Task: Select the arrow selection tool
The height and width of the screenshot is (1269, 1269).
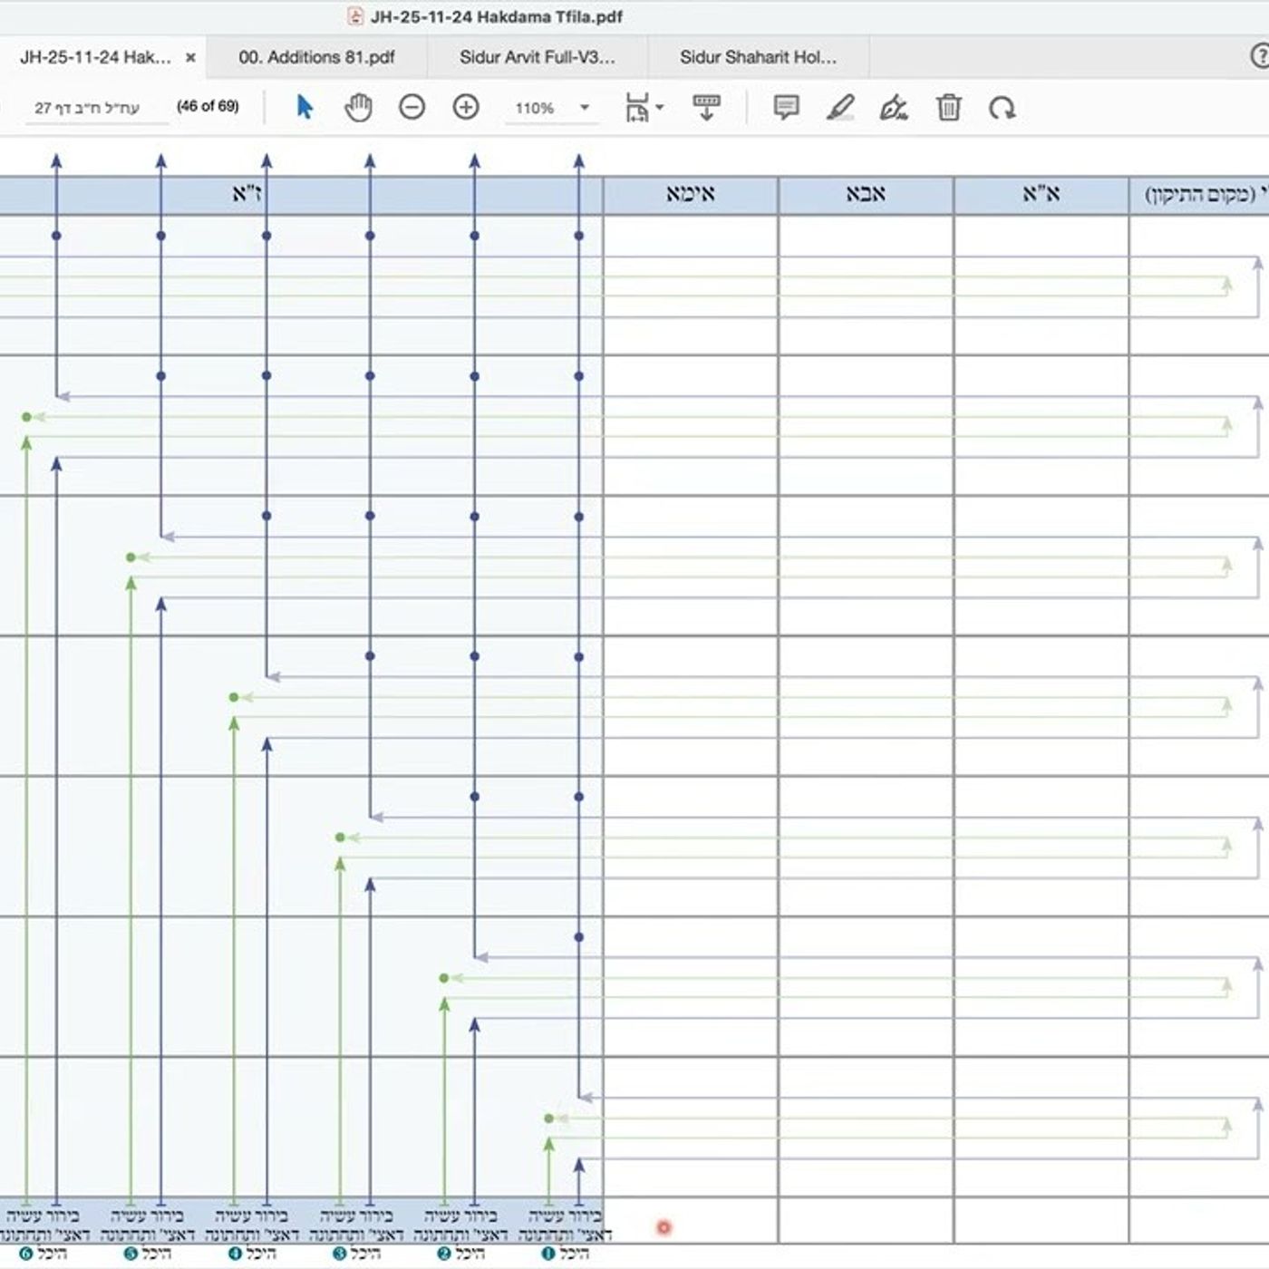Action: click(x=305, y=107)
